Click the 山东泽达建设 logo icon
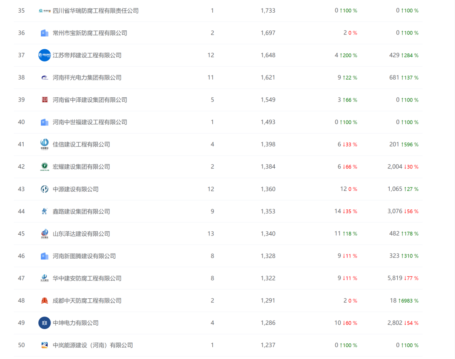 coord(44,233)
